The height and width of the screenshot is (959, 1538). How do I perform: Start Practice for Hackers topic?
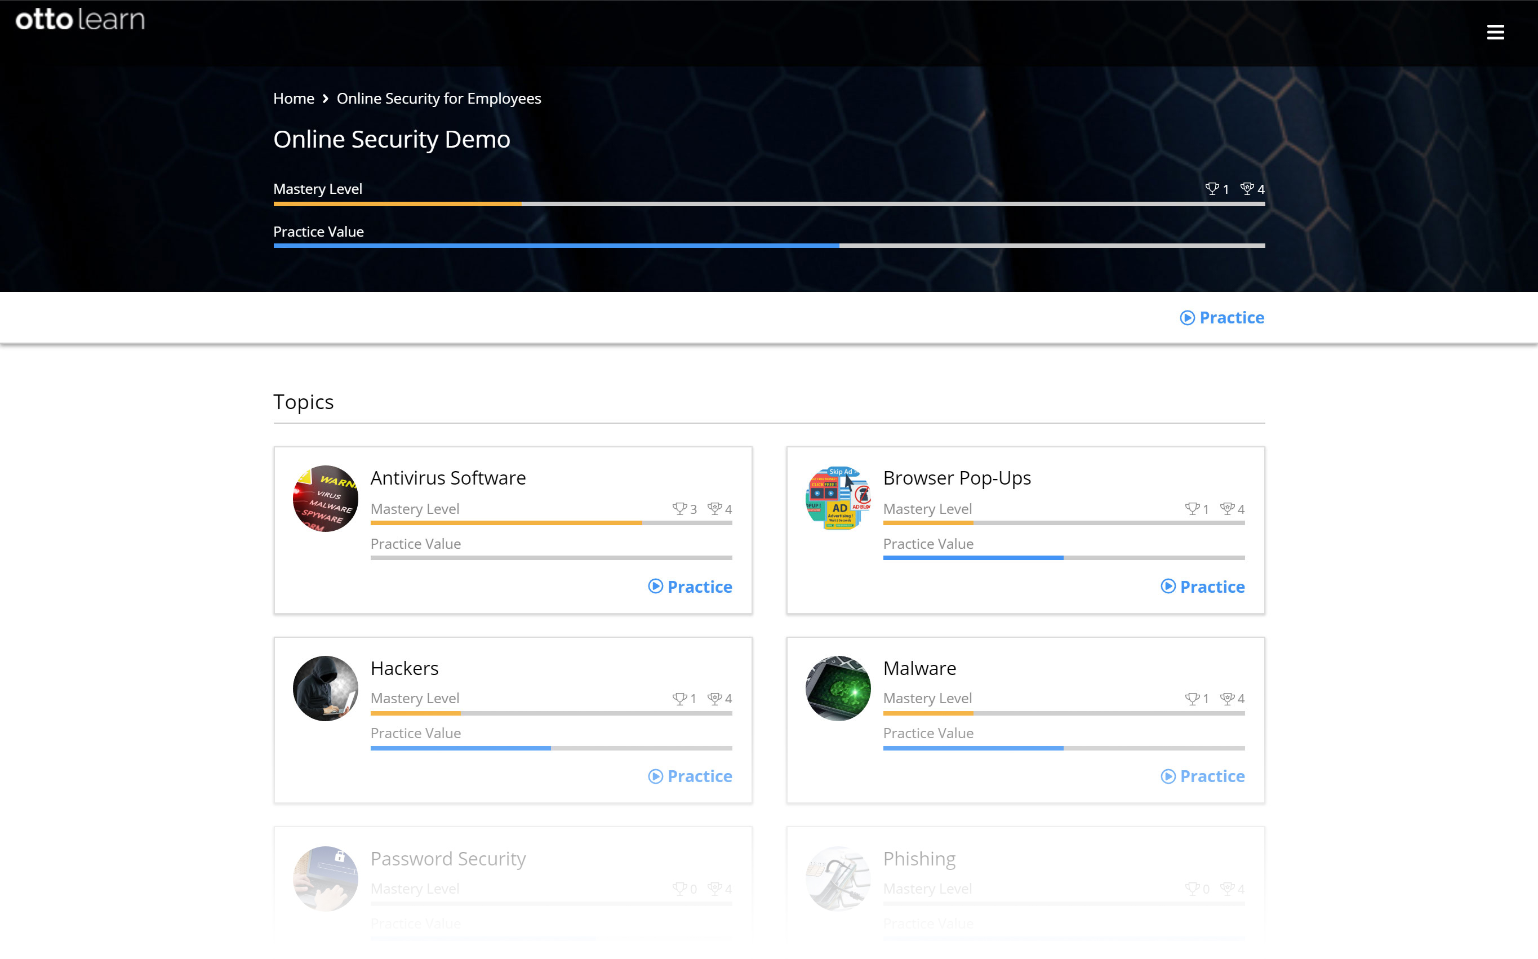[690, 776]
